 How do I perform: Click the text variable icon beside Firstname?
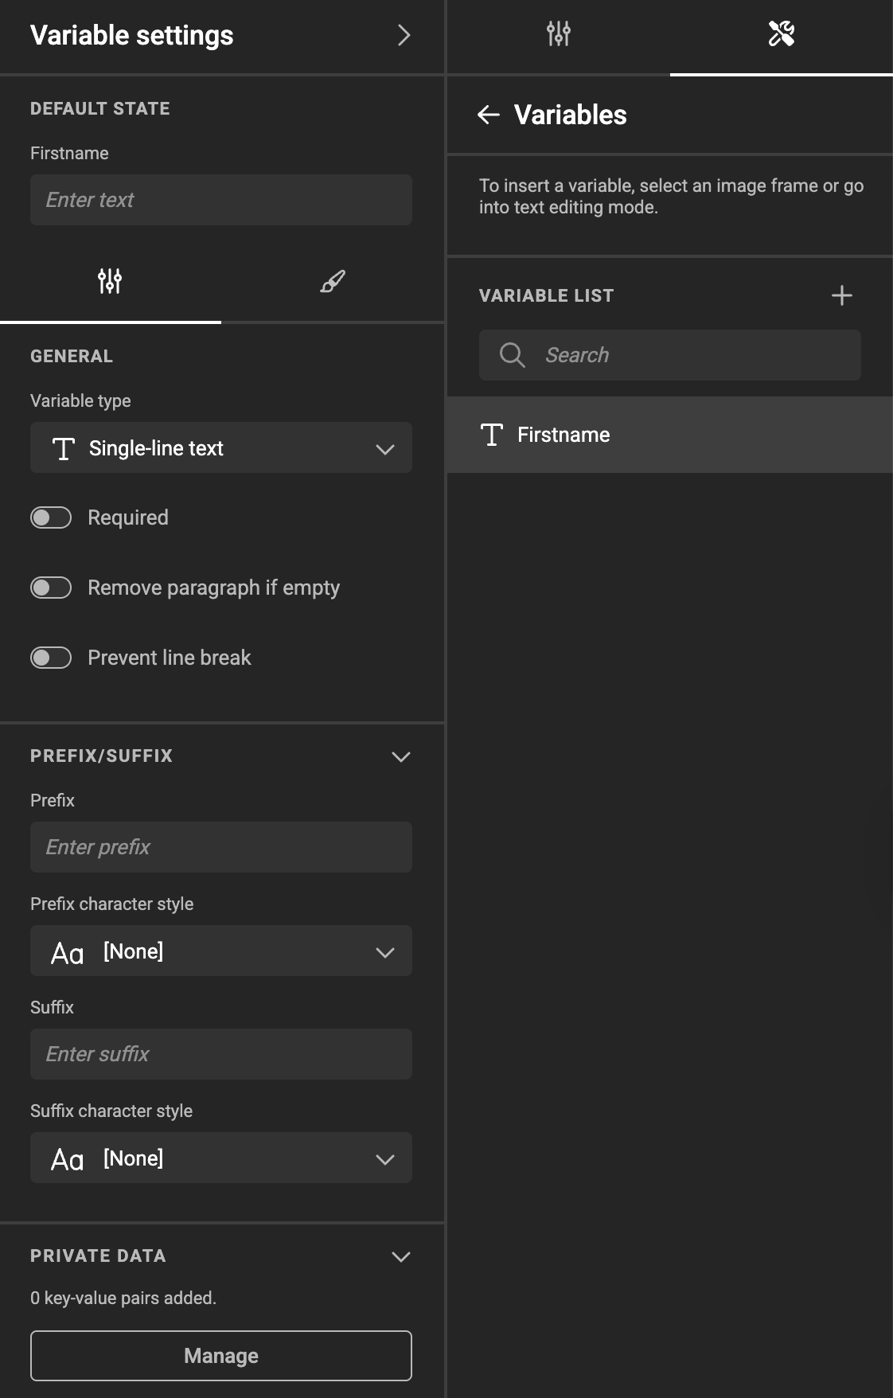(492, 435)
